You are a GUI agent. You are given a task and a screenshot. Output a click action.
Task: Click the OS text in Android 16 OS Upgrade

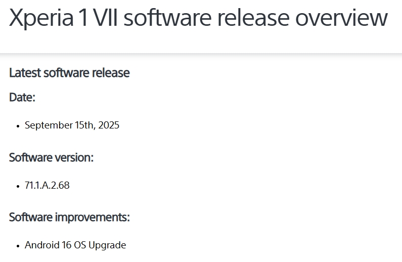click(80, 245)
